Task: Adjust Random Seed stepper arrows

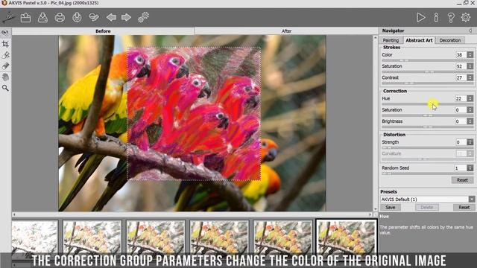Action: (470, 168)
